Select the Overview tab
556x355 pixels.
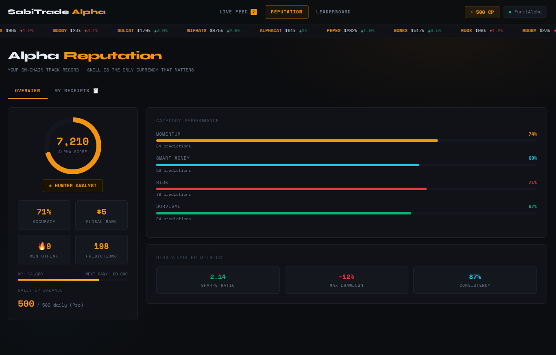[28, 91]
